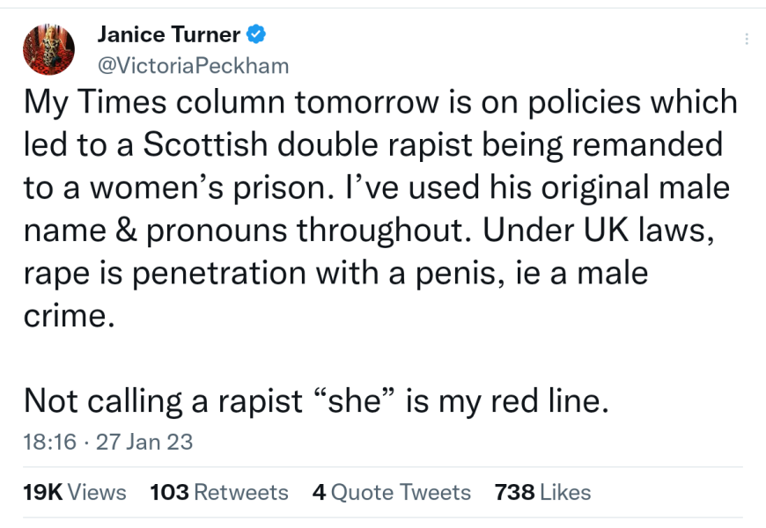Show the 738 Likes list

[543, 492]
